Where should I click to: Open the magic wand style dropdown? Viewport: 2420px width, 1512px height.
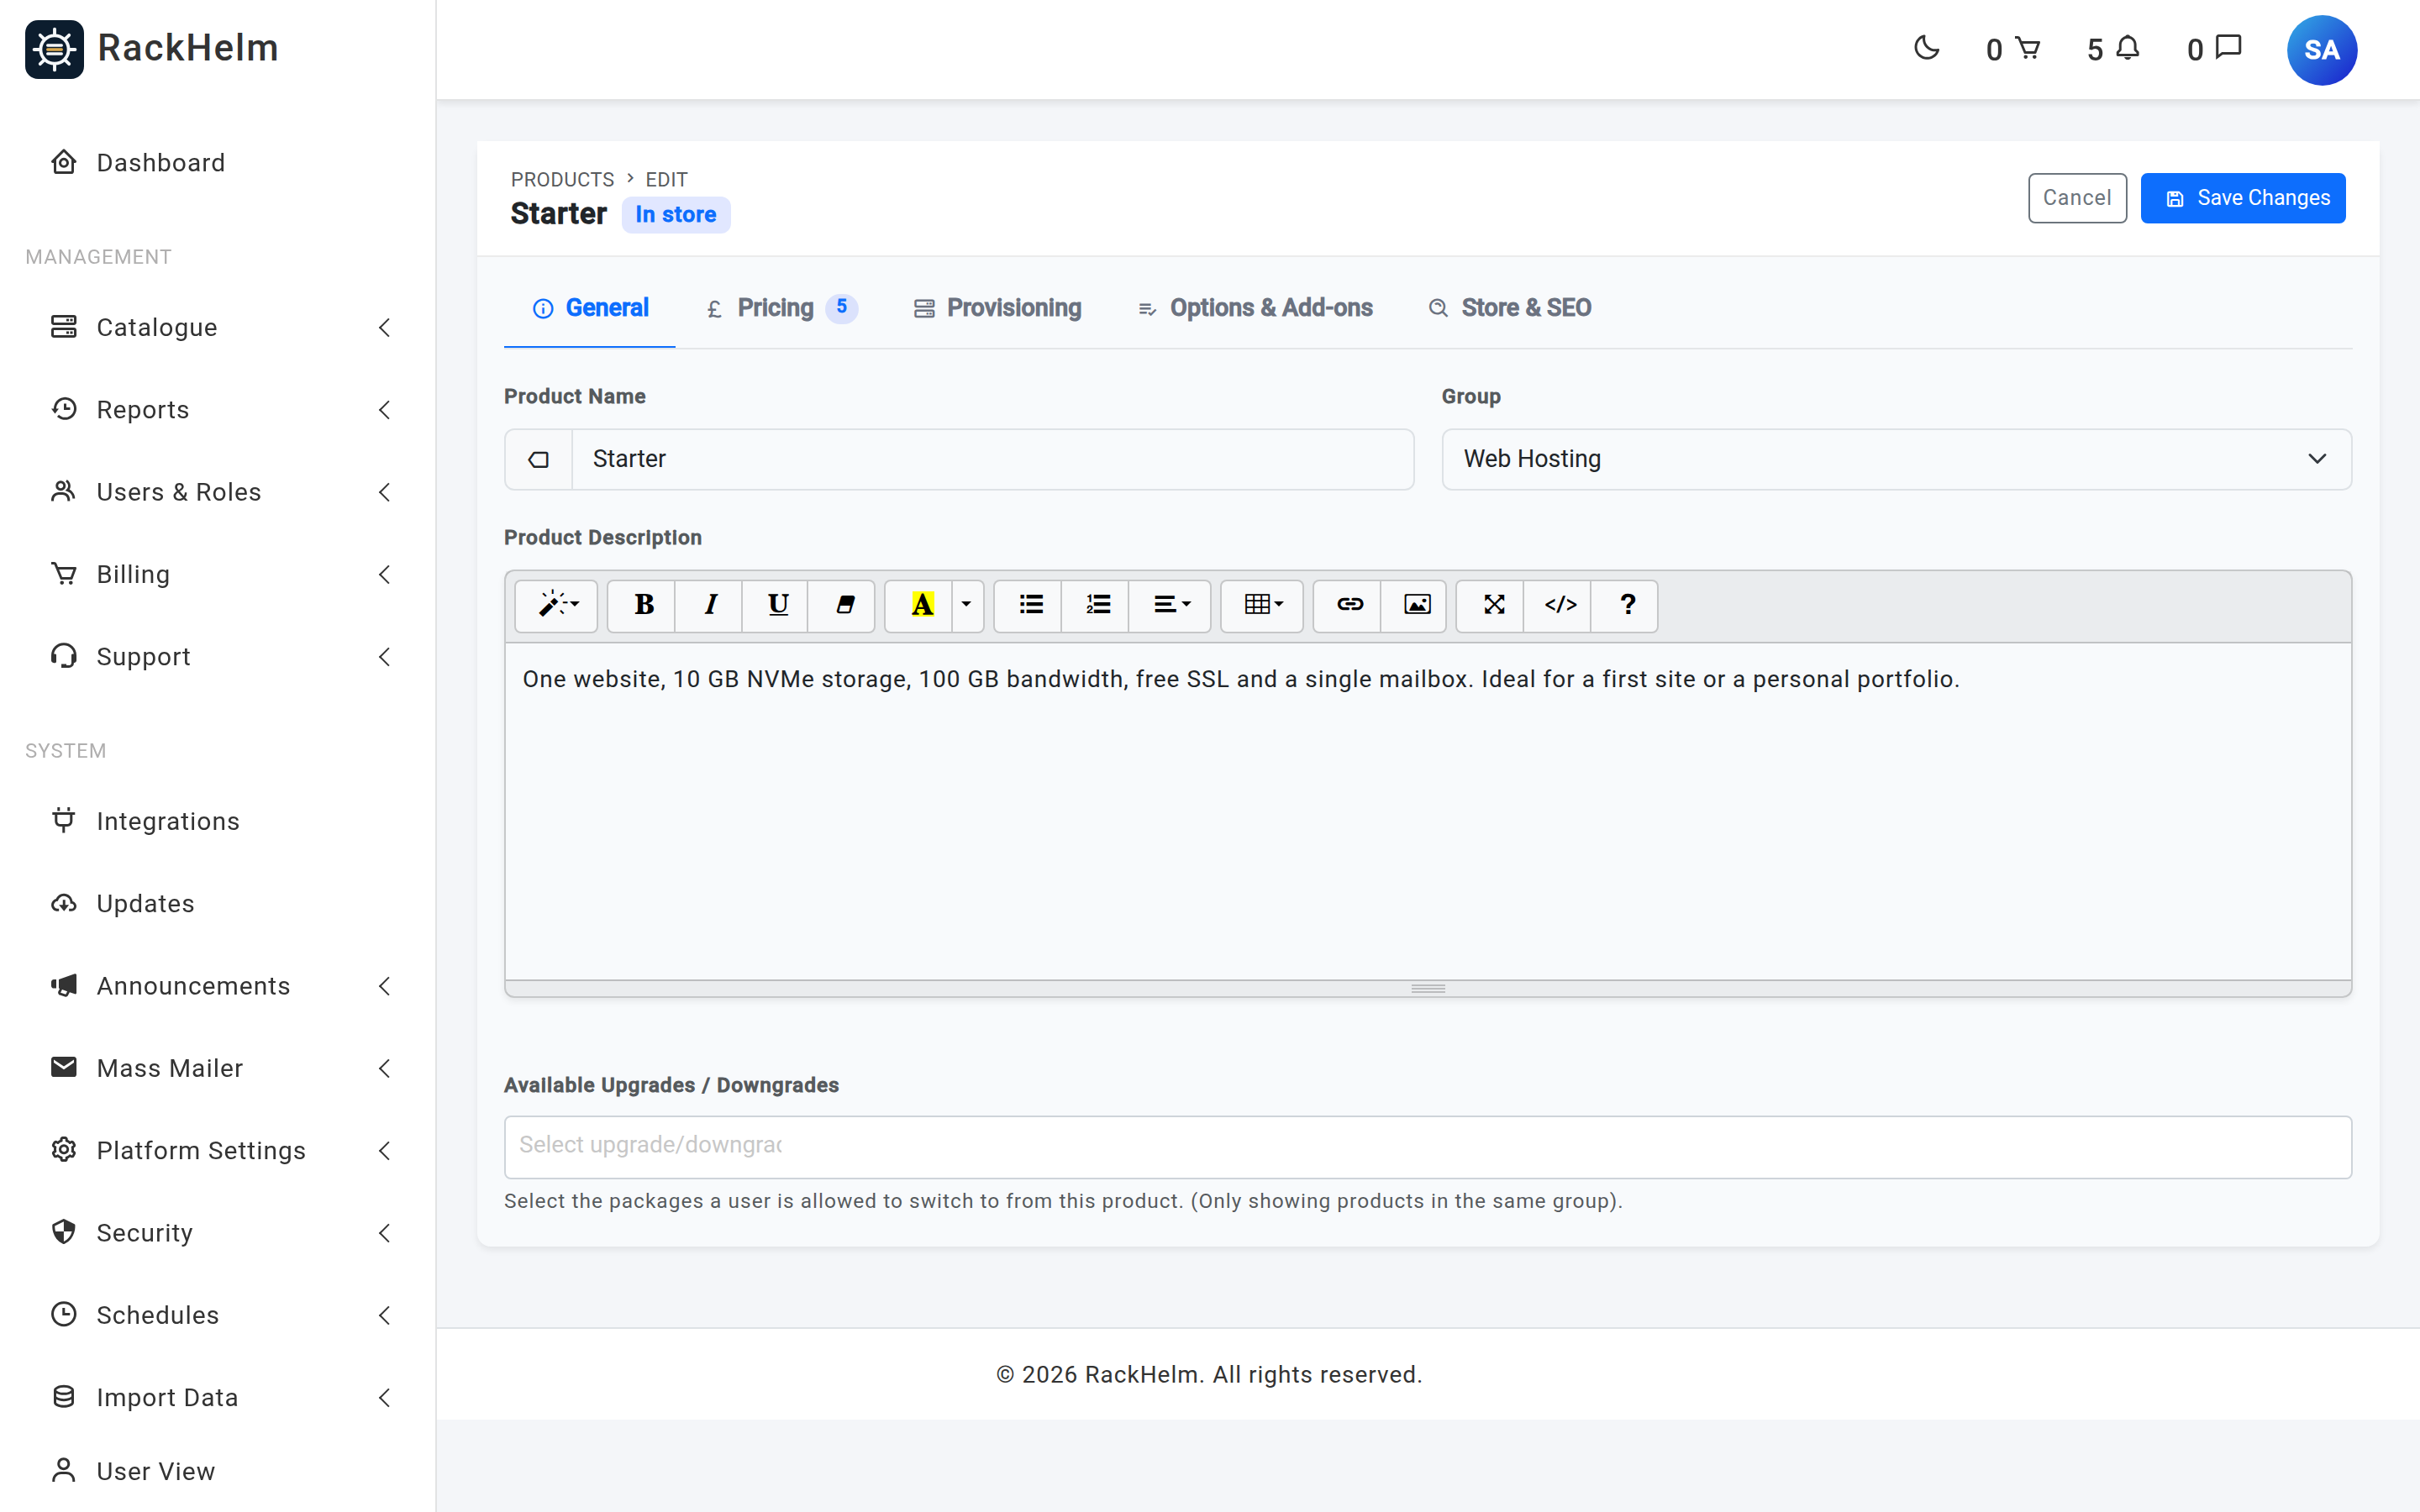(557, 605)
